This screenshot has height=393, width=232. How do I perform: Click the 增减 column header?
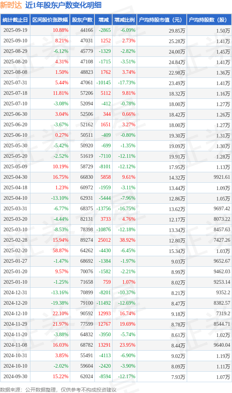point(104,20)
